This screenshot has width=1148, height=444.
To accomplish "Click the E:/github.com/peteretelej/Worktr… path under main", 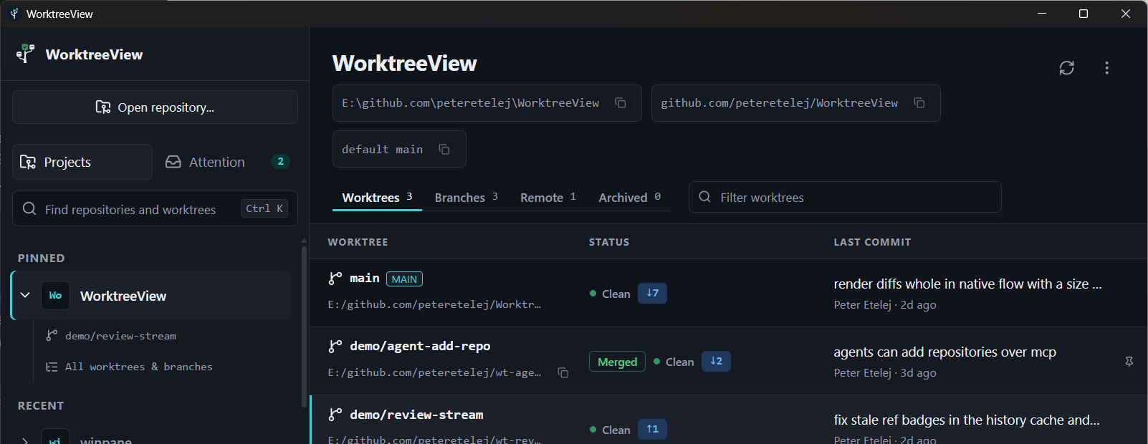I will point(434,304).
